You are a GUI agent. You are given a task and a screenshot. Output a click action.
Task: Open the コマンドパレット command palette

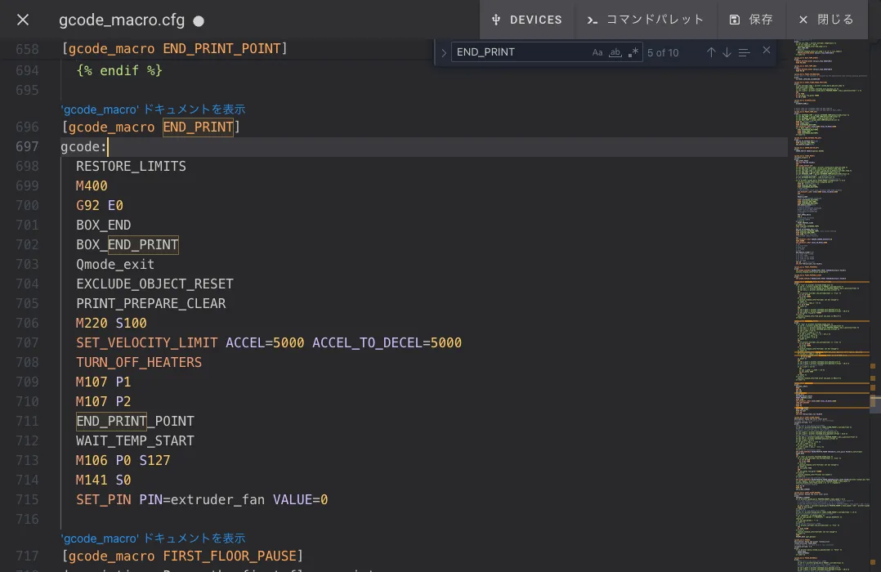tap(646, 20)
